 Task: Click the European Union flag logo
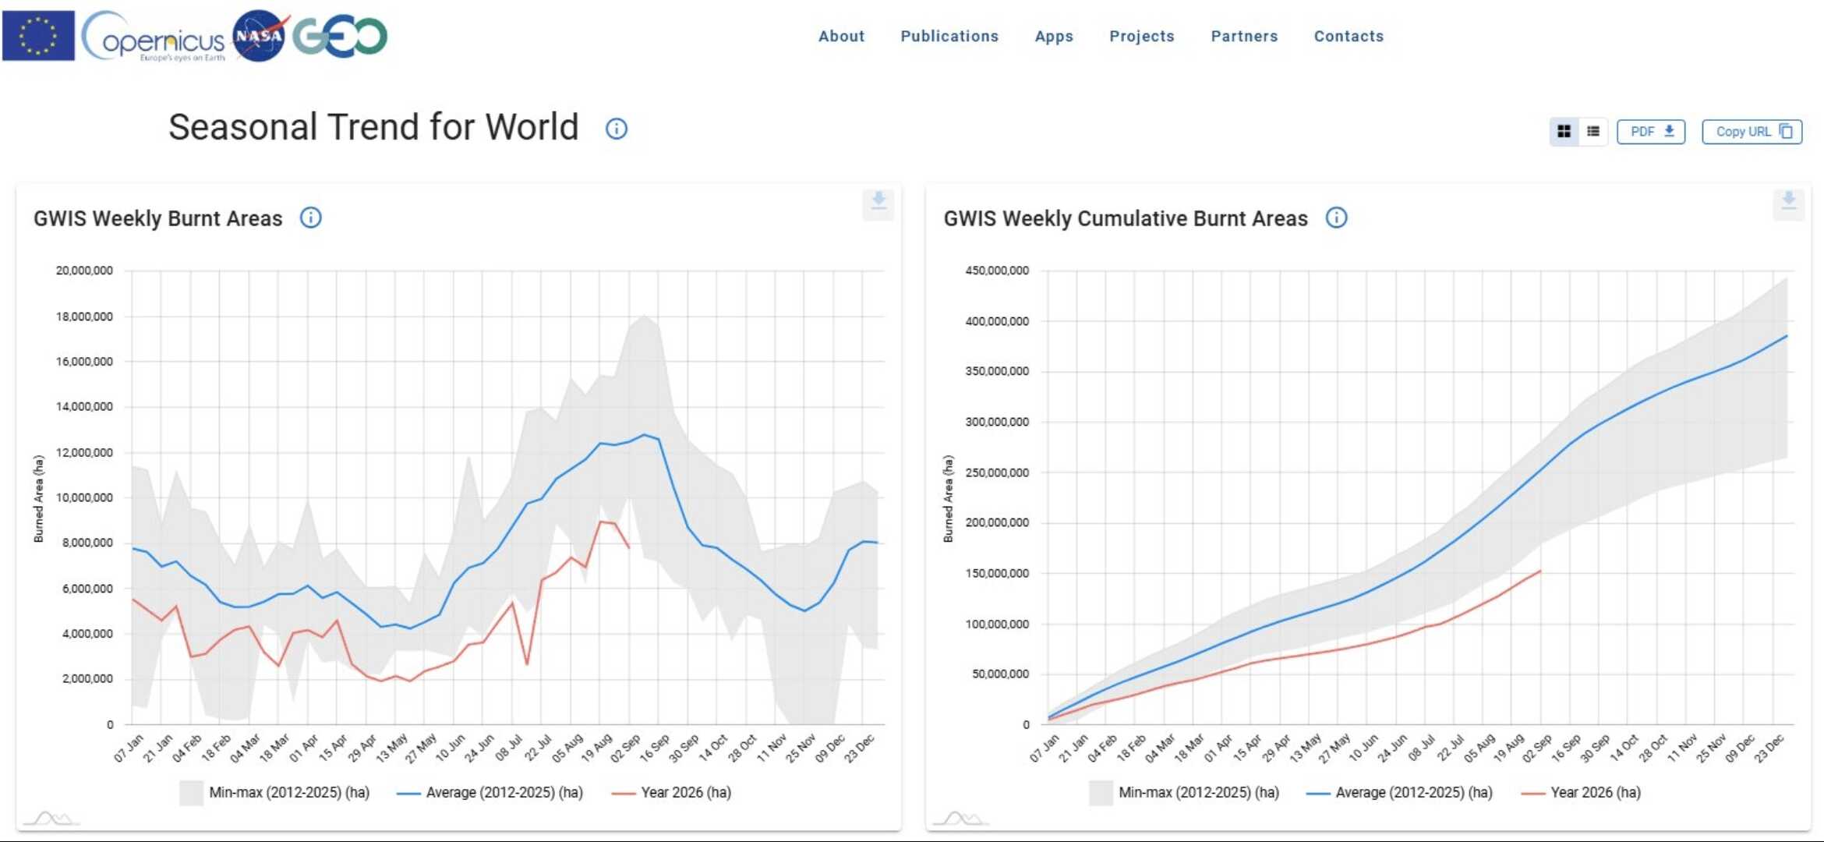click(38, 36)
